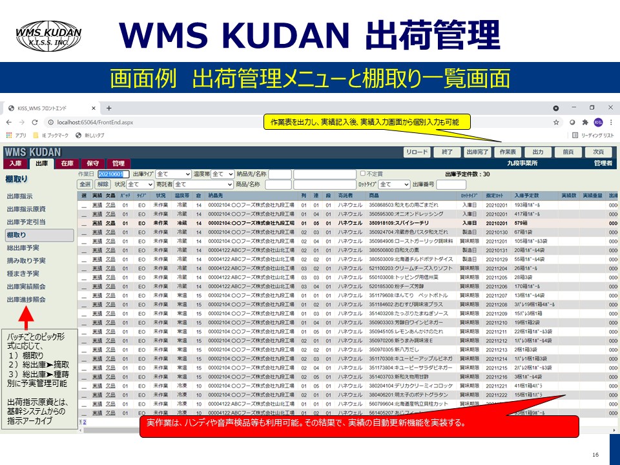Click the 出力 button
This screenshot has height=465, width=620.
click(538, 152)
